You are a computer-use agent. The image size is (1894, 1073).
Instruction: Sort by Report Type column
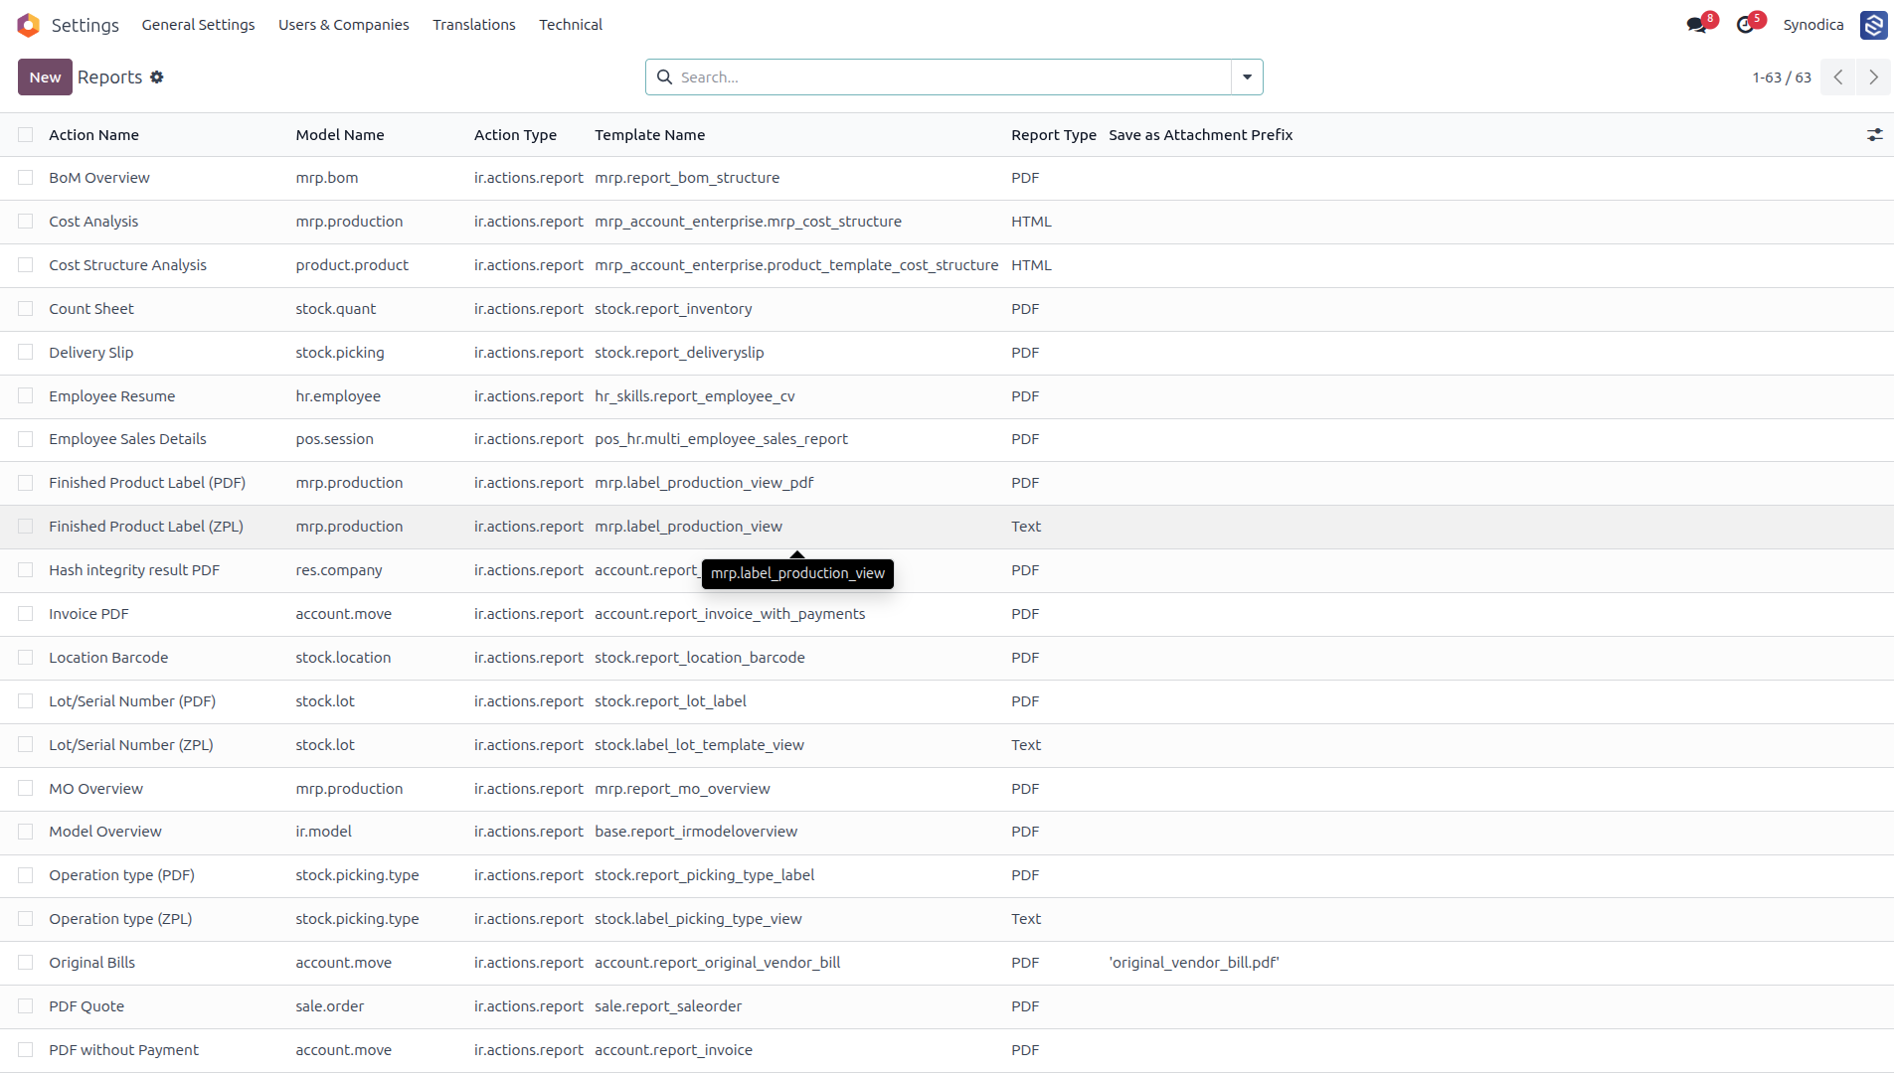1053,135
